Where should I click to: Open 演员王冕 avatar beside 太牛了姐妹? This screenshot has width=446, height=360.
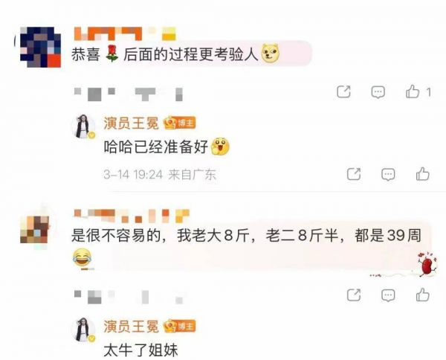click(83, 330)
